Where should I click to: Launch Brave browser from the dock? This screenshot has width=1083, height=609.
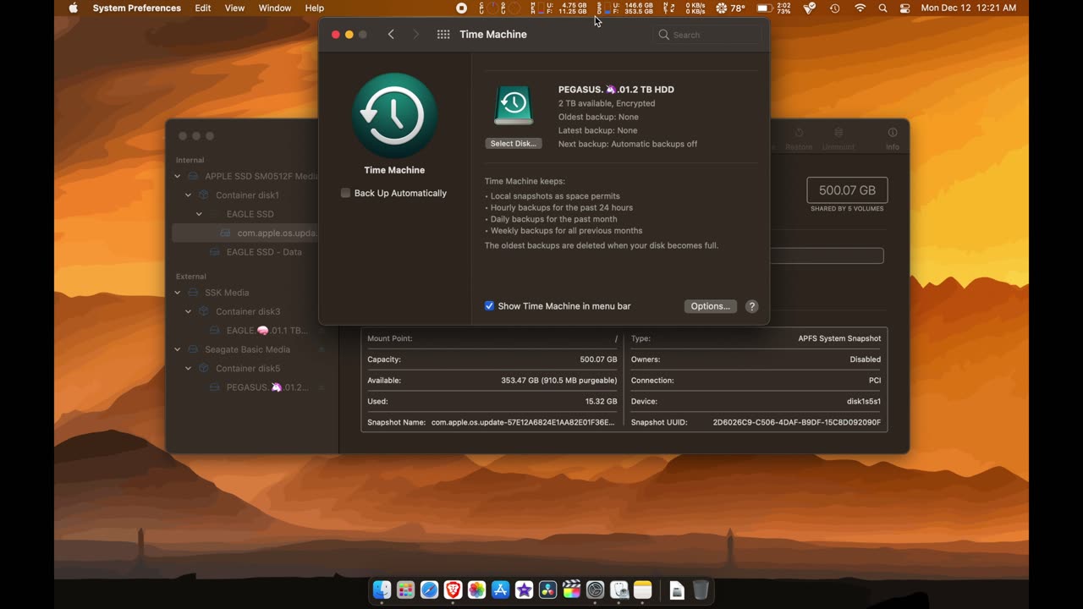click(x=454, y=590)
